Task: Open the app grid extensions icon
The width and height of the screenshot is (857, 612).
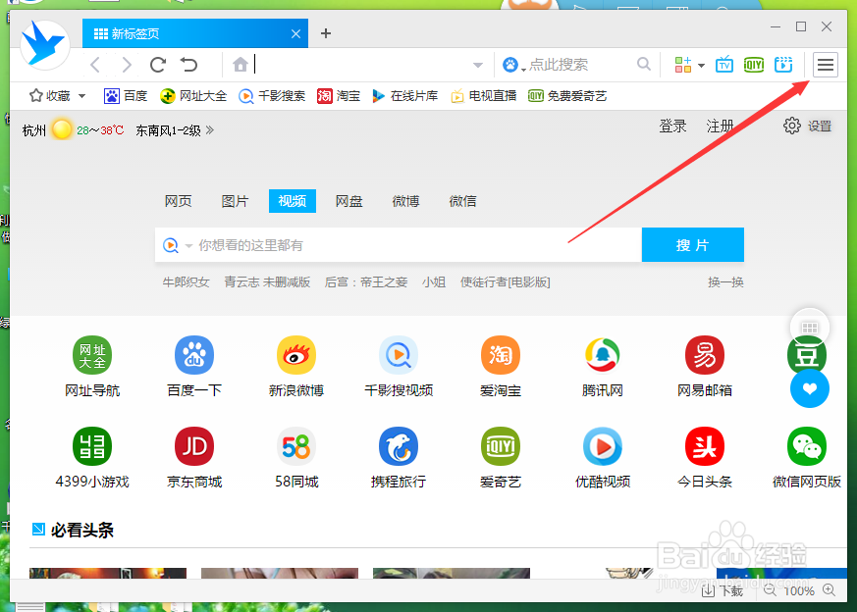Action: click(x=682, y=65)
